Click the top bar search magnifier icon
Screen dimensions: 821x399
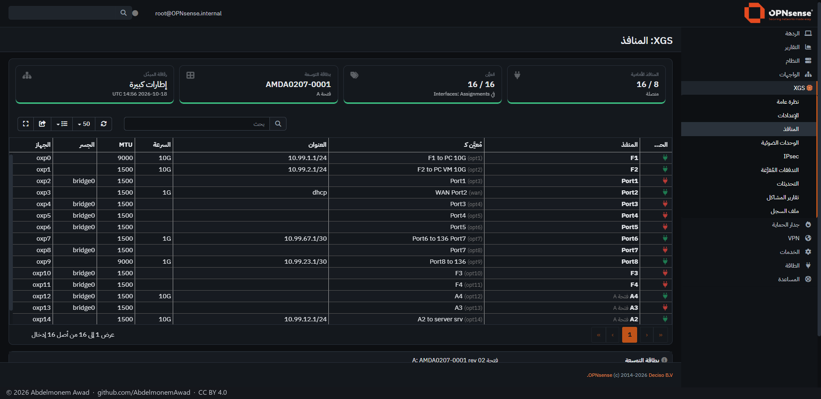click(x=124, y=13)
